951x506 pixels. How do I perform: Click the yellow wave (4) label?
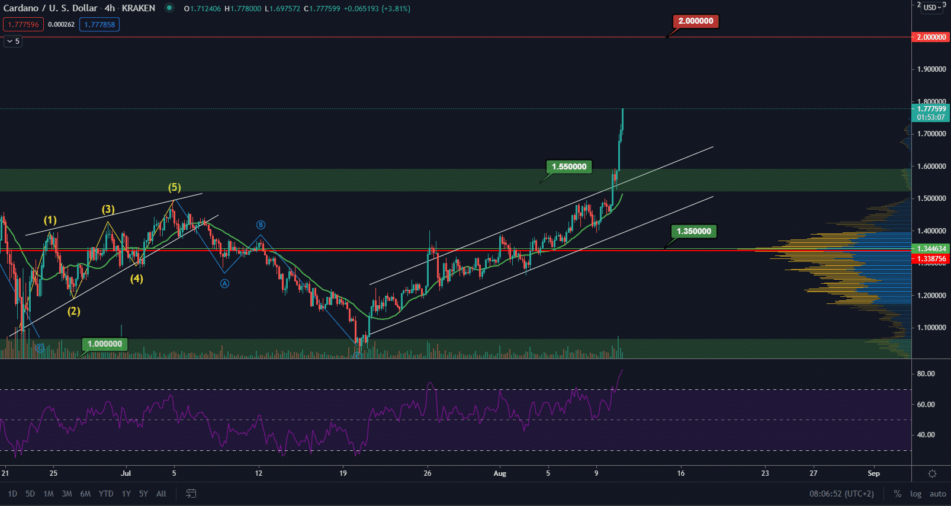(x=137, y=278)
